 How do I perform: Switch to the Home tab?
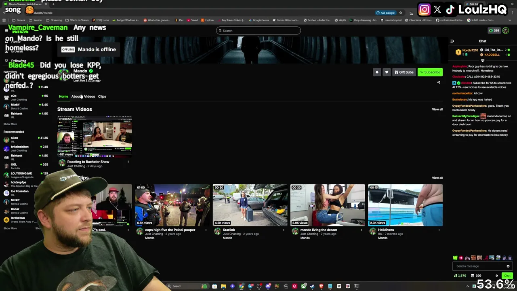click(x=63, y=97)
